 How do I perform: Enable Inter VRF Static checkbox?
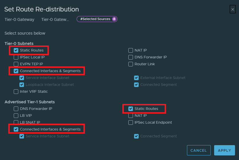(16, 92)
